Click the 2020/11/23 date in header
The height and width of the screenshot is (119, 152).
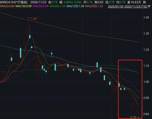tap(38, 2)
